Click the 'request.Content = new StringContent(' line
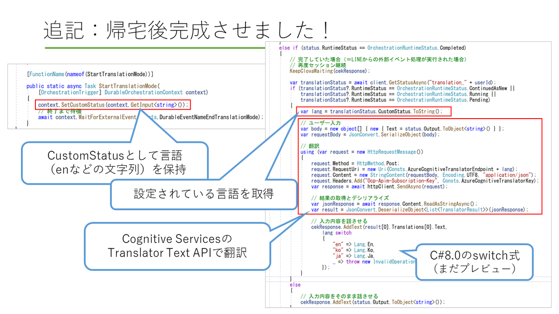The height and width of the screenshot is (314, 559). (x=424, y=175)
